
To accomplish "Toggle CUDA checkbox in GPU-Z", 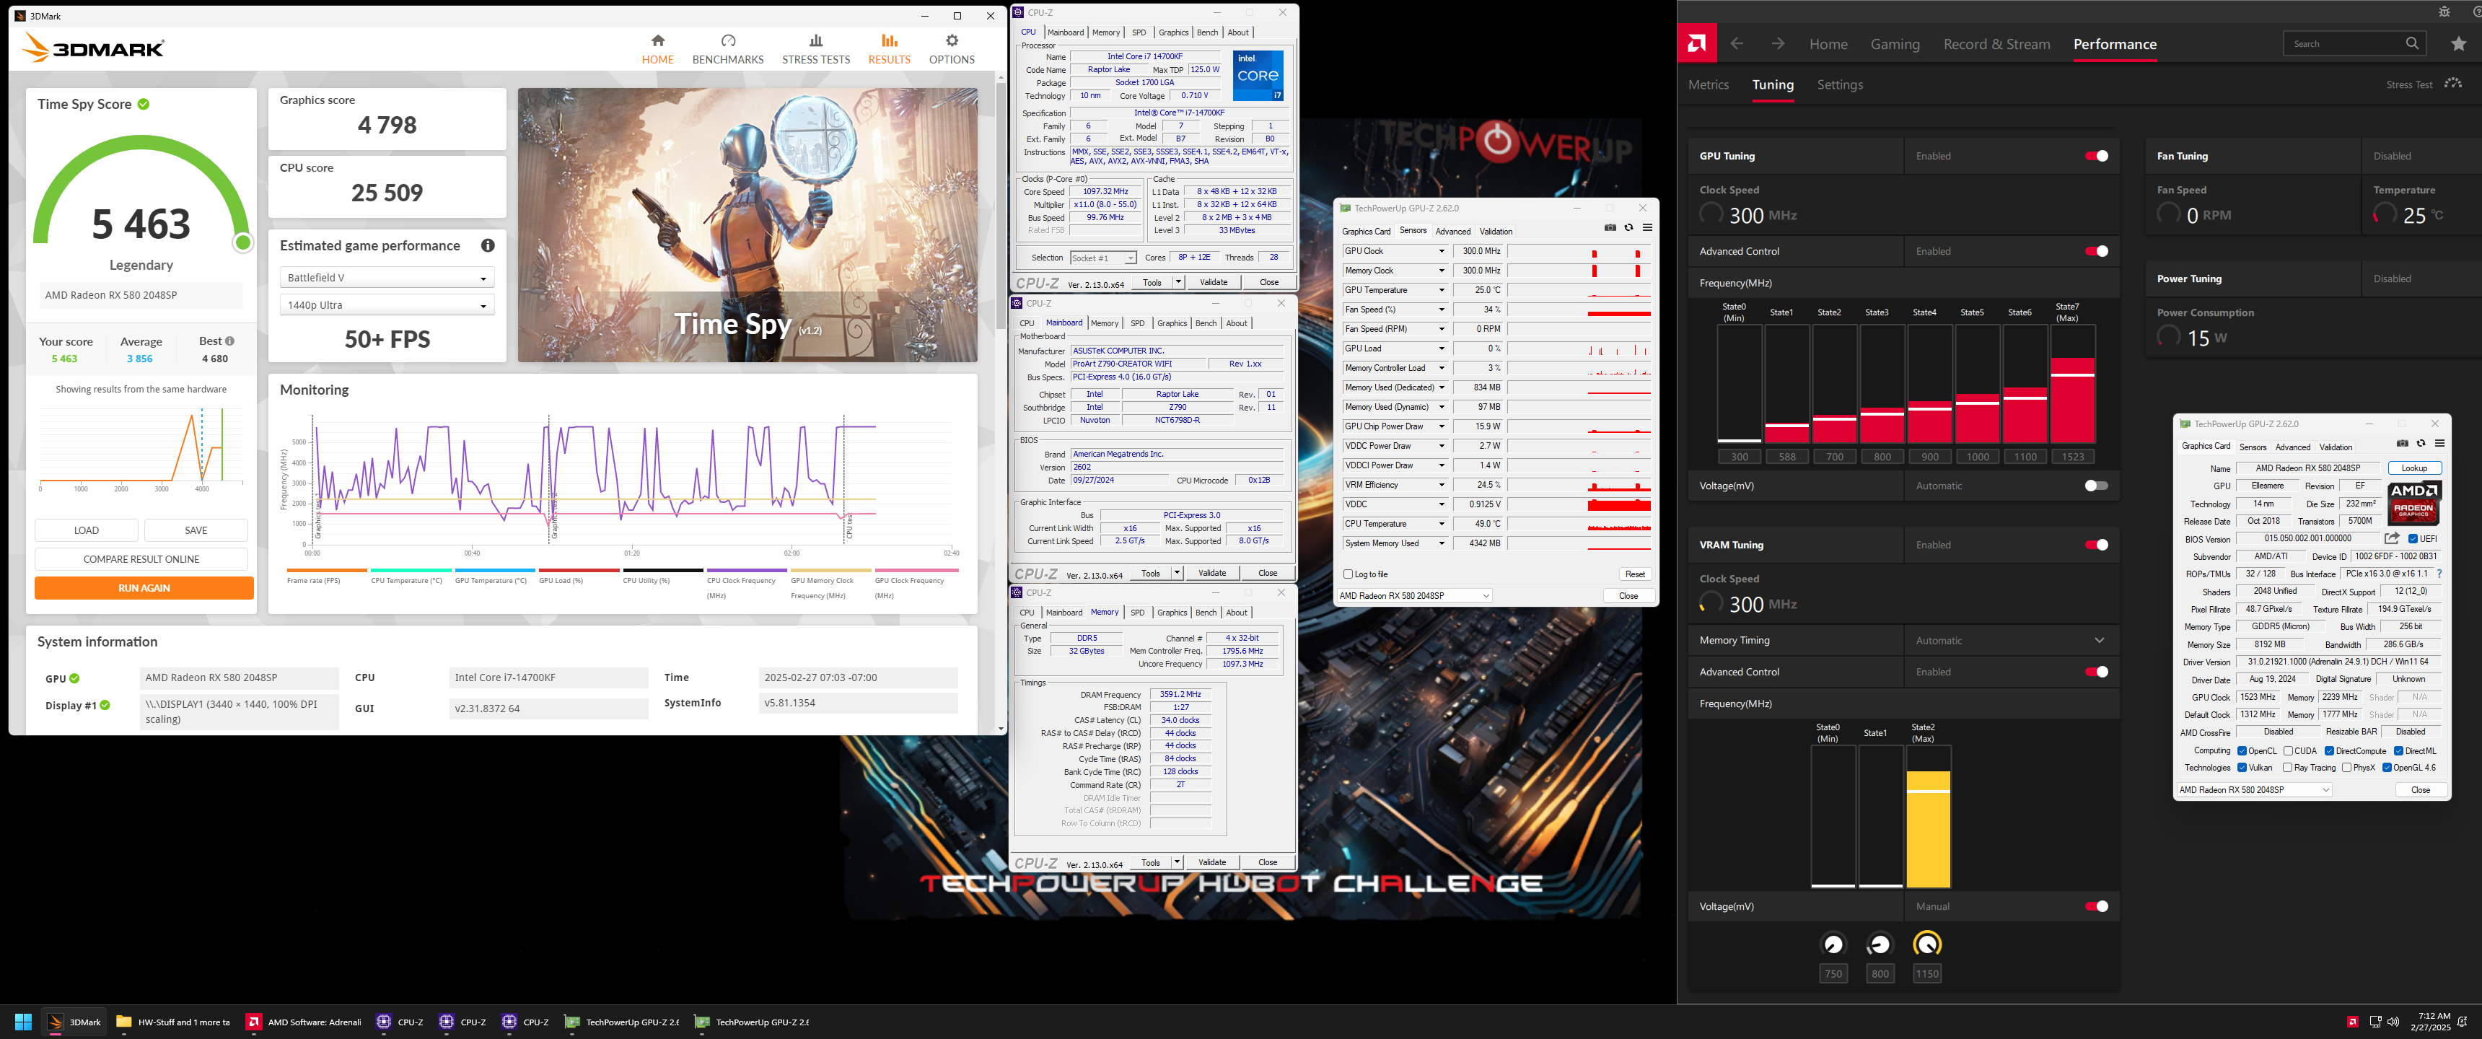I will (2287, 751).
